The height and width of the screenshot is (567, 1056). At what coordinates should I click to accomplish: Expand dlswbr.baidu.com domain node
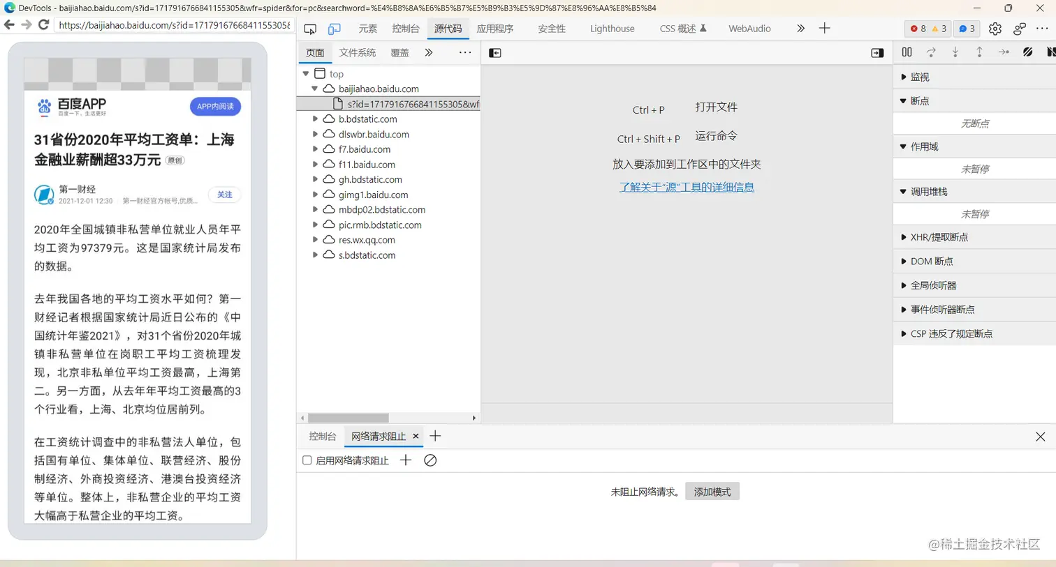click(315, 134)
